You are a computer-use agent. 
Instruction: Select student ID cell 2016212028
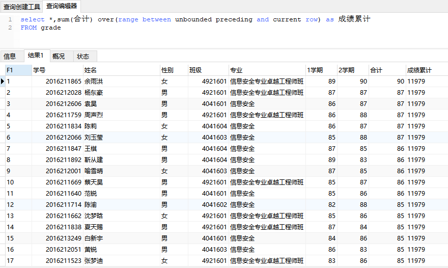pyautogui.click(x=58, y=93)
